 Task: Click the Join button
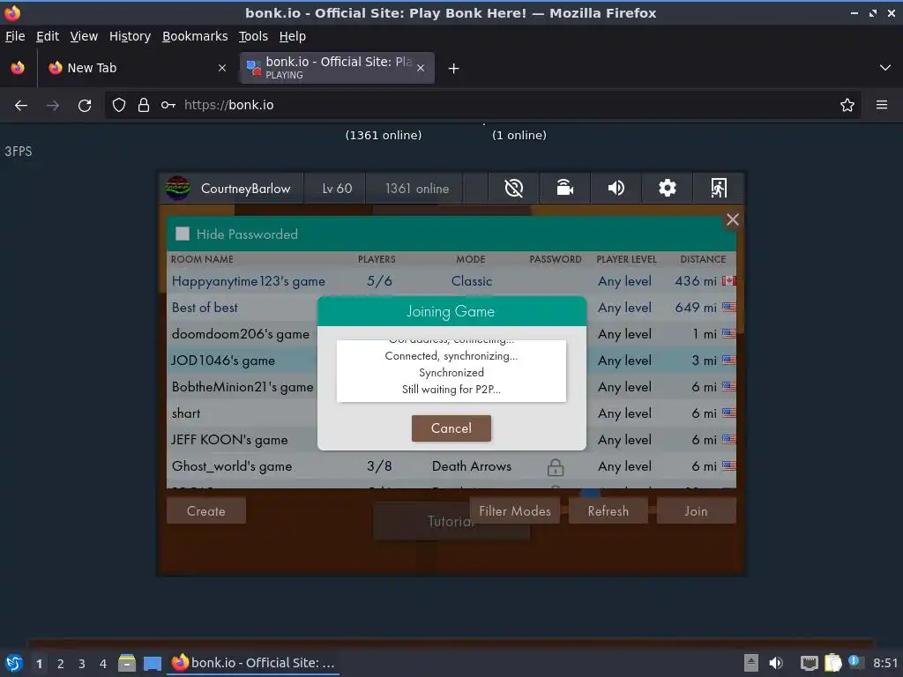point(697,510)
